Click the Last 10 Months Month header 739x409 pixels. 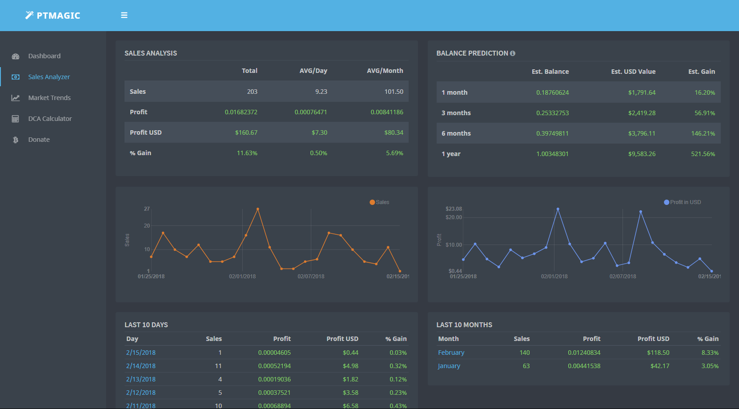click(448, 339)
